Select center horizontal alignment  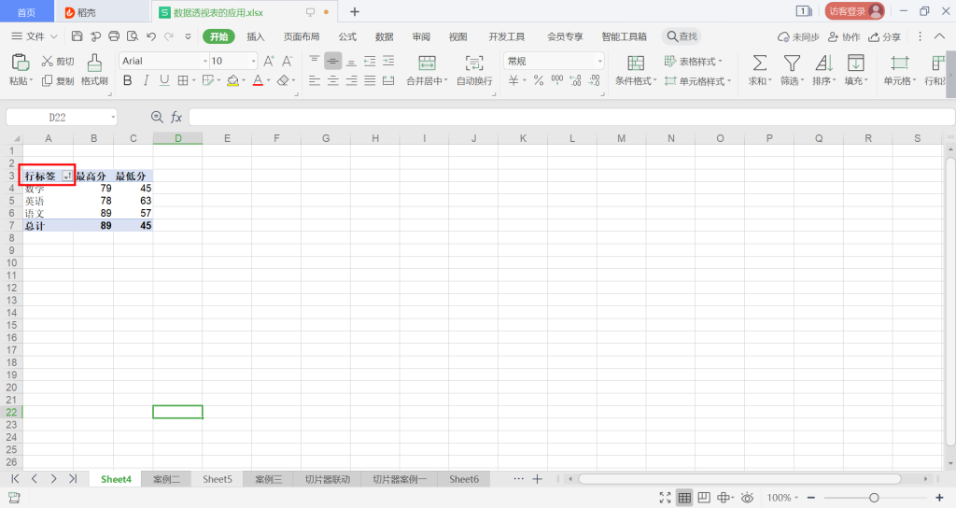tap(333, 80)
